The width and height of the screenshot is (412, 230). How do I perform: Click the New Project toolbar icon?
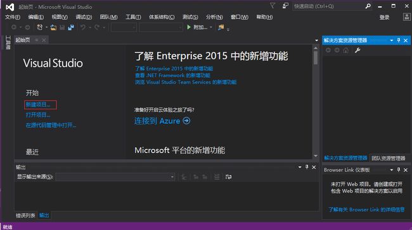pyautogui.click(x=40, y=27)
